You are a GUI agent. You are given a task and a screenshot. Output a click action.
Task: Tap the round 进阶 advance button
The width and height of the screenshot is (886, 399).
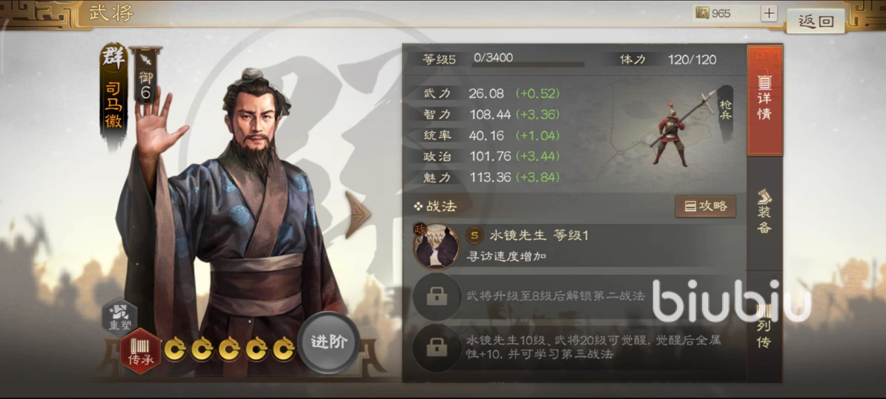(x=329, y=342)
